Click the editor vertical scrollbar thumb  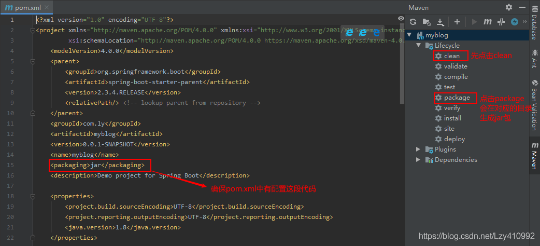point(402,64)
